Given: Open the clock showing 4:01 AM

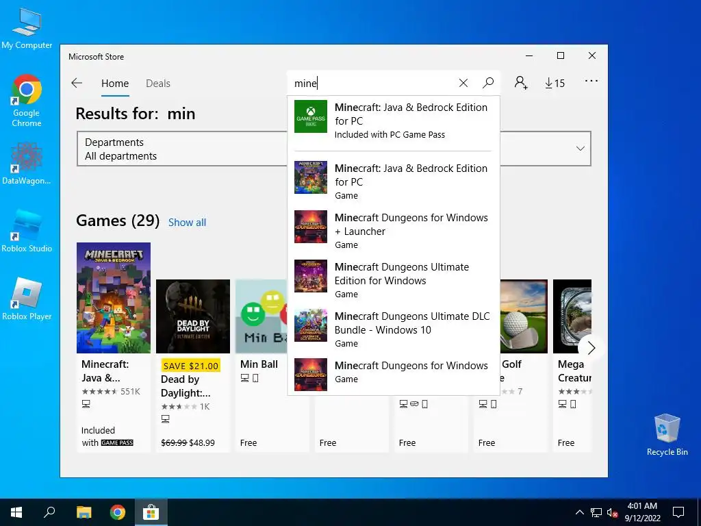Looking at the screenshot, I should coord(642,512).
